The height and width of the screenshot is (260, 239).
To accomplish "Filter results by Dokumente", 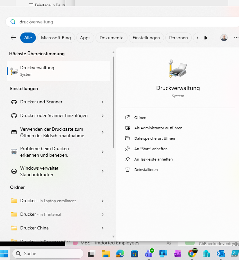I will click(x=112, y=38).
